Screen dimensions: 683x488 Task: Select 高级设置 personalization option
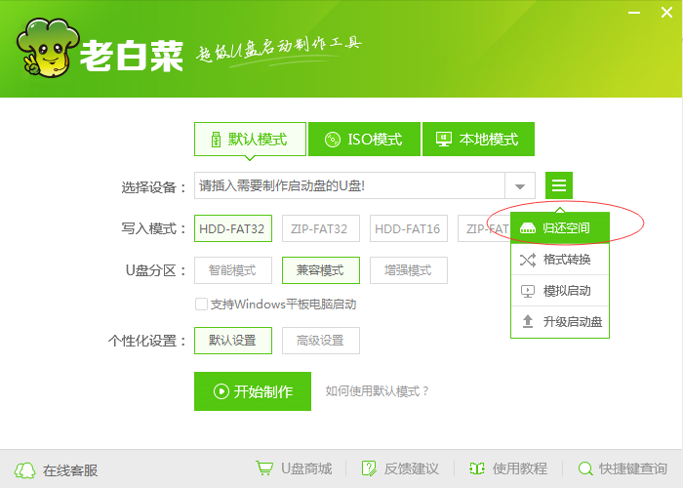(321, 341)
